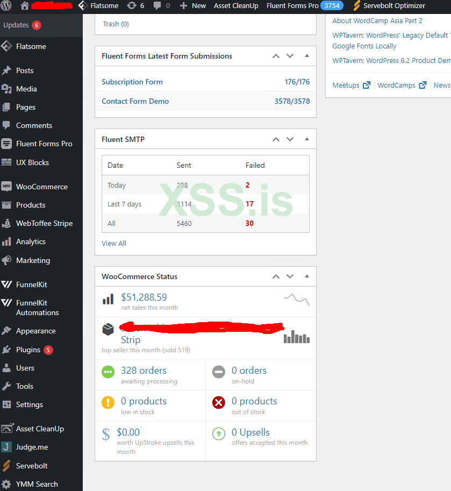The width and height of the screenshot is (451, 491).
Task: Open Asset CleanUp in the top admin bar
Action: pyautogui.click(x=236, y=5)
